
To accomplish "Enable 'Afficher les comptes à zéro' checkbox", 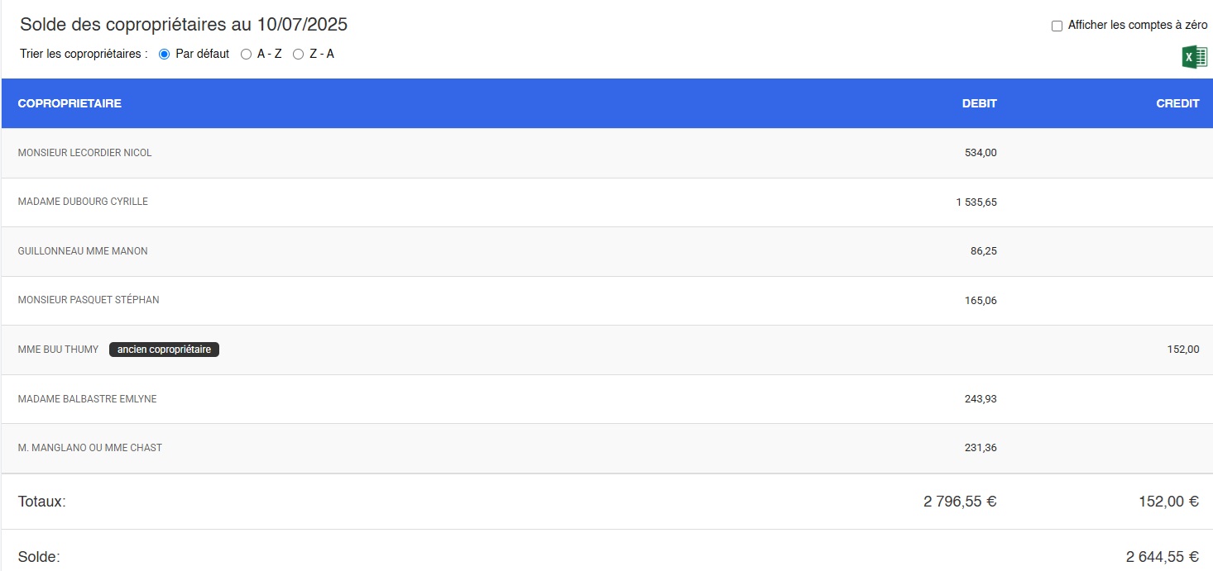I will coord(1057,26).
